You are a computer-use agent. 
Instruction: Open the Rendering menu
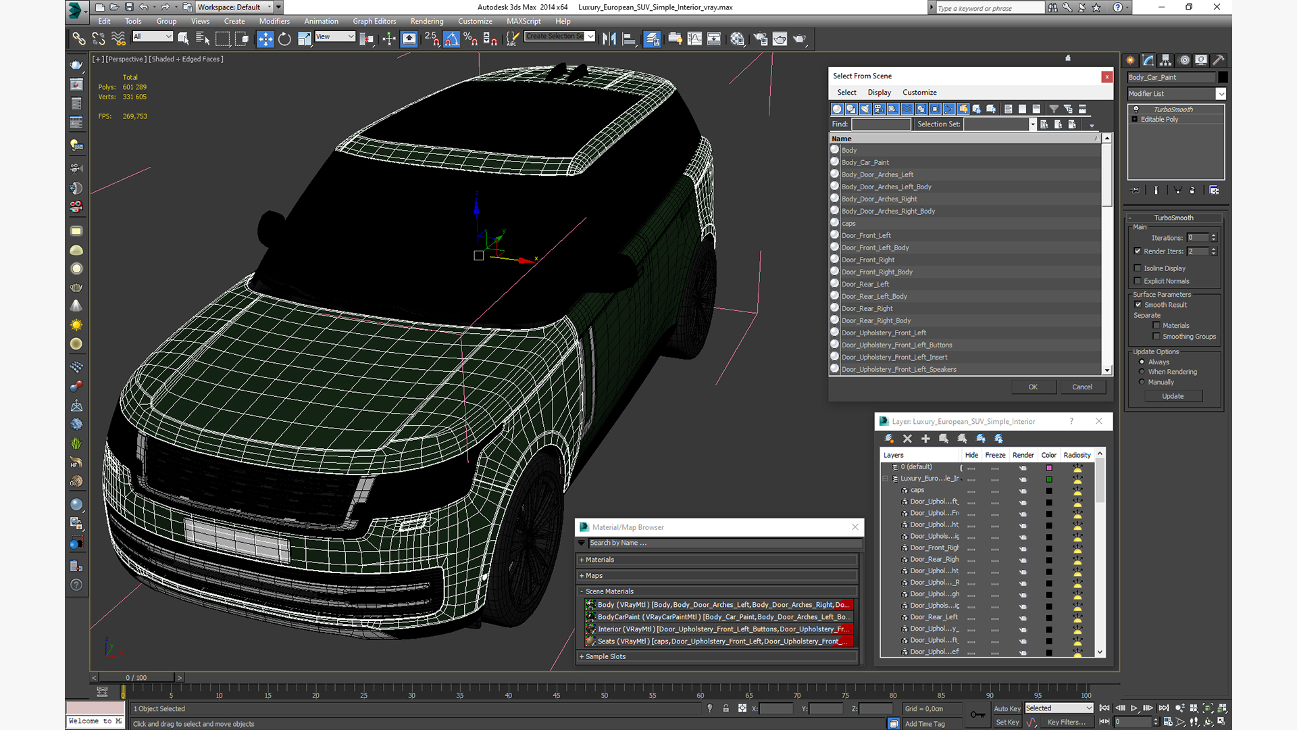pos(427,22)
